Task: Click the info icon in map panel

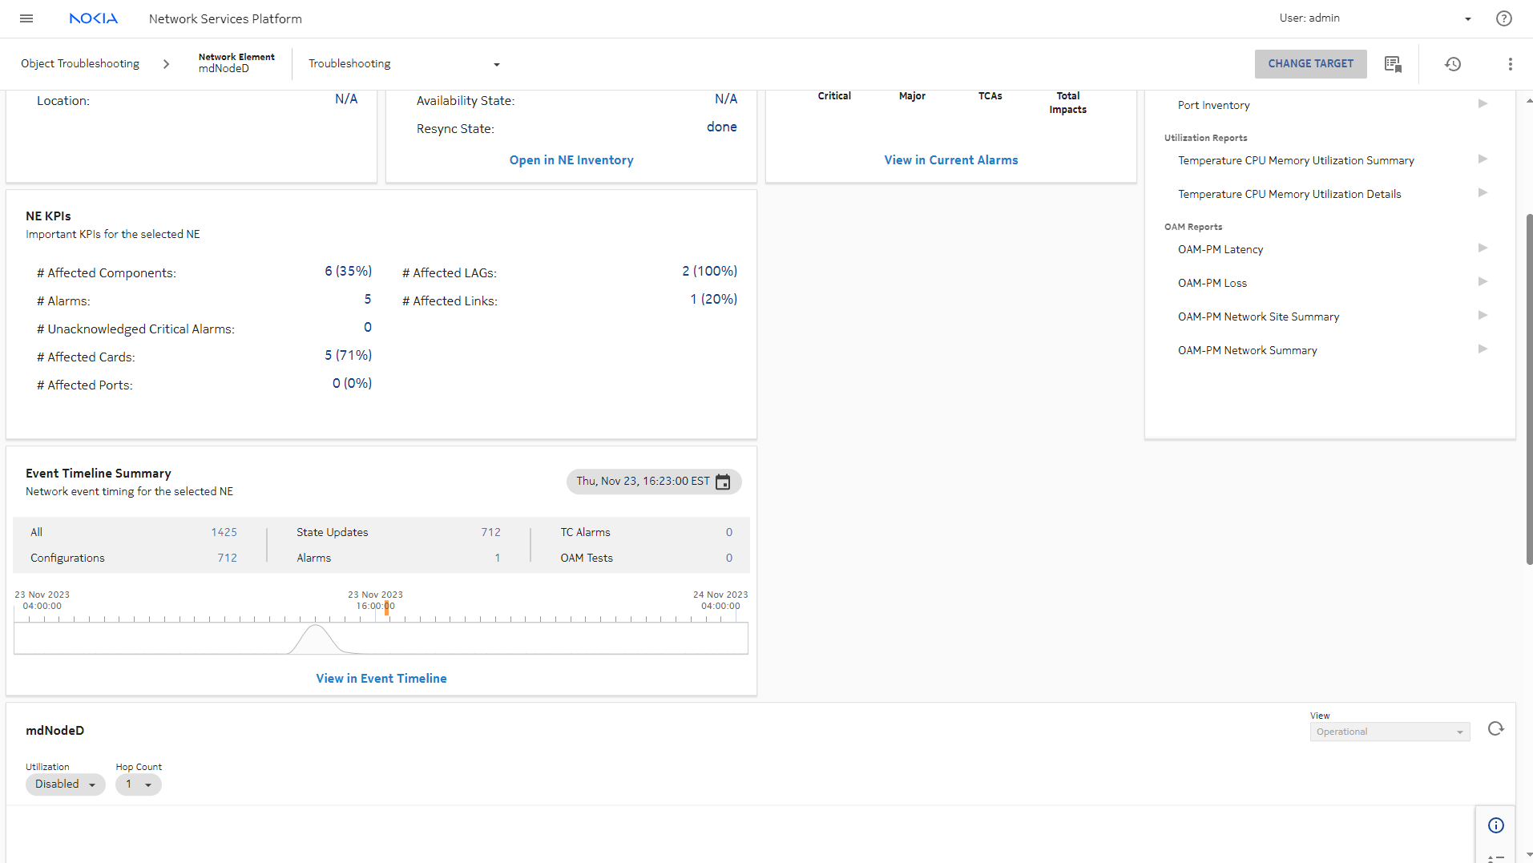Action: pos(1495,825)
